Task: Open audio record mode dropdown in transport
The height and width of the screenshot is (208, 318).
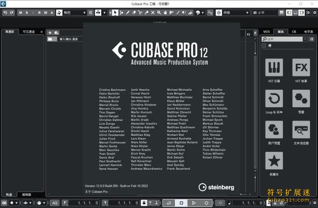Action: tap(30, 203)
